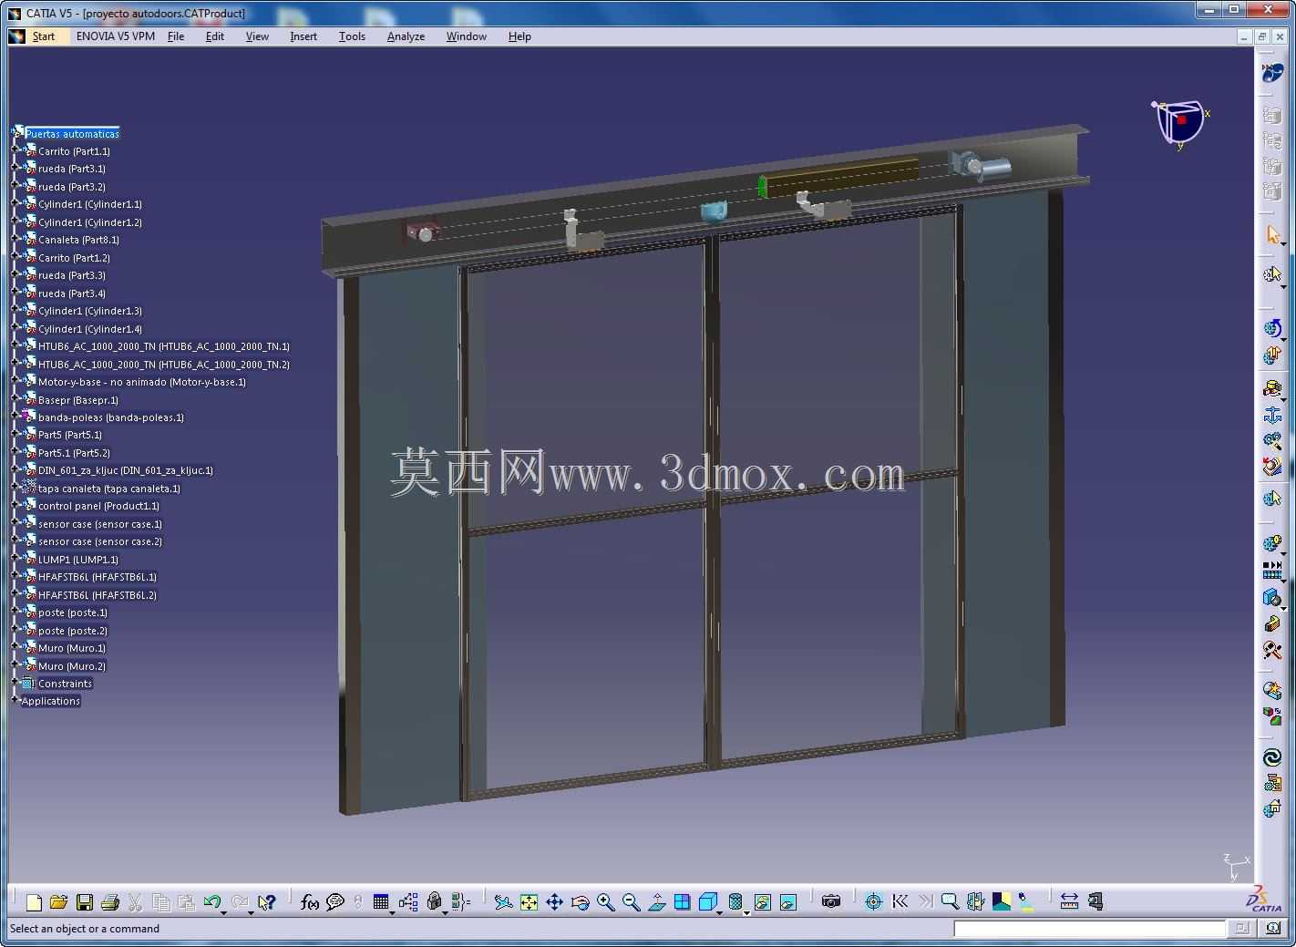Click the New document icon
The height and width of the screenshot is (947, 1296).
(x=34, y=902)
